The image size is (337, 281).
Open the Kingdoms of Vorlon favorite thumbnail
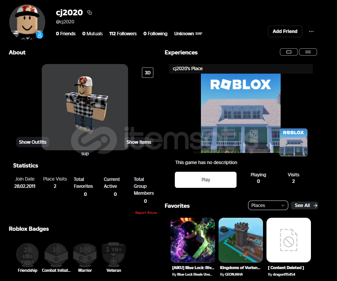pos(241,240)
